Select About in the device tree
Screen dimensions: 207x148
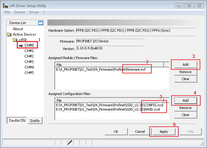[18, 29]
